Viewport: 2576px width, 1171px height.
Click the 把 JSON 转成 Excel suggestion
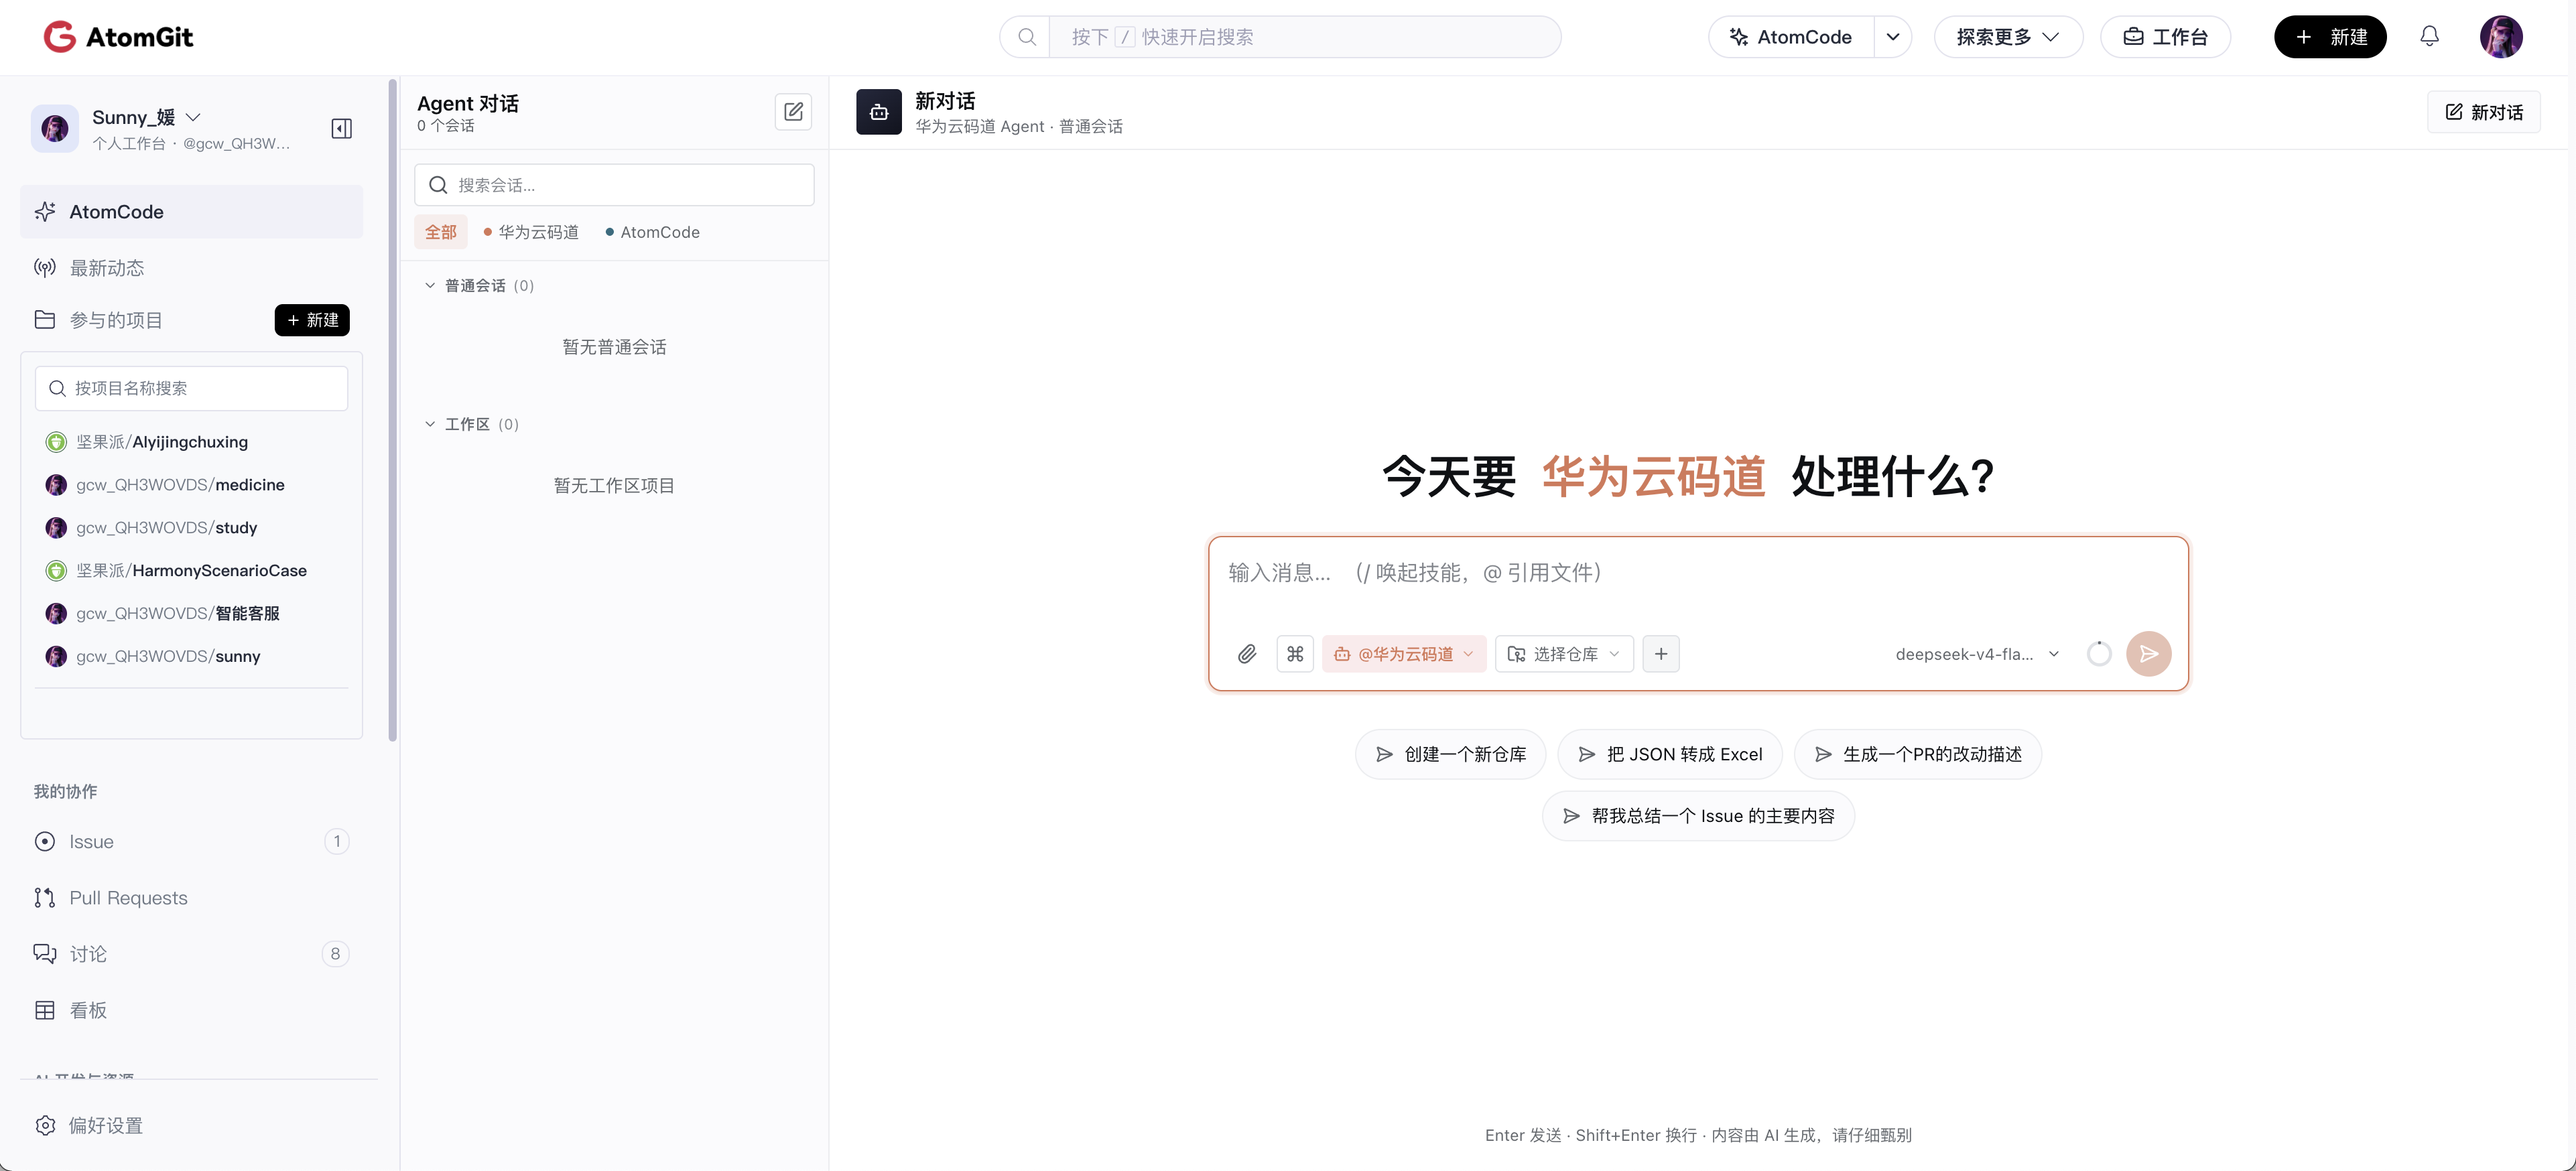(x=1670, y=754)
